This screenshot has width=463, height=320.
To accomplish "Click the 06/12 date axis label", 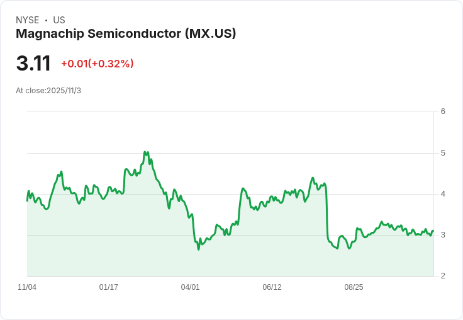I will tap(272, 287).
